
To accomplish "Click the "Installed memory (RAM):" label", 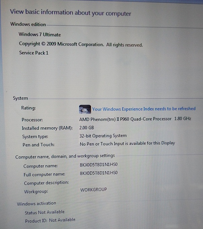I will (x=47, y=128).
